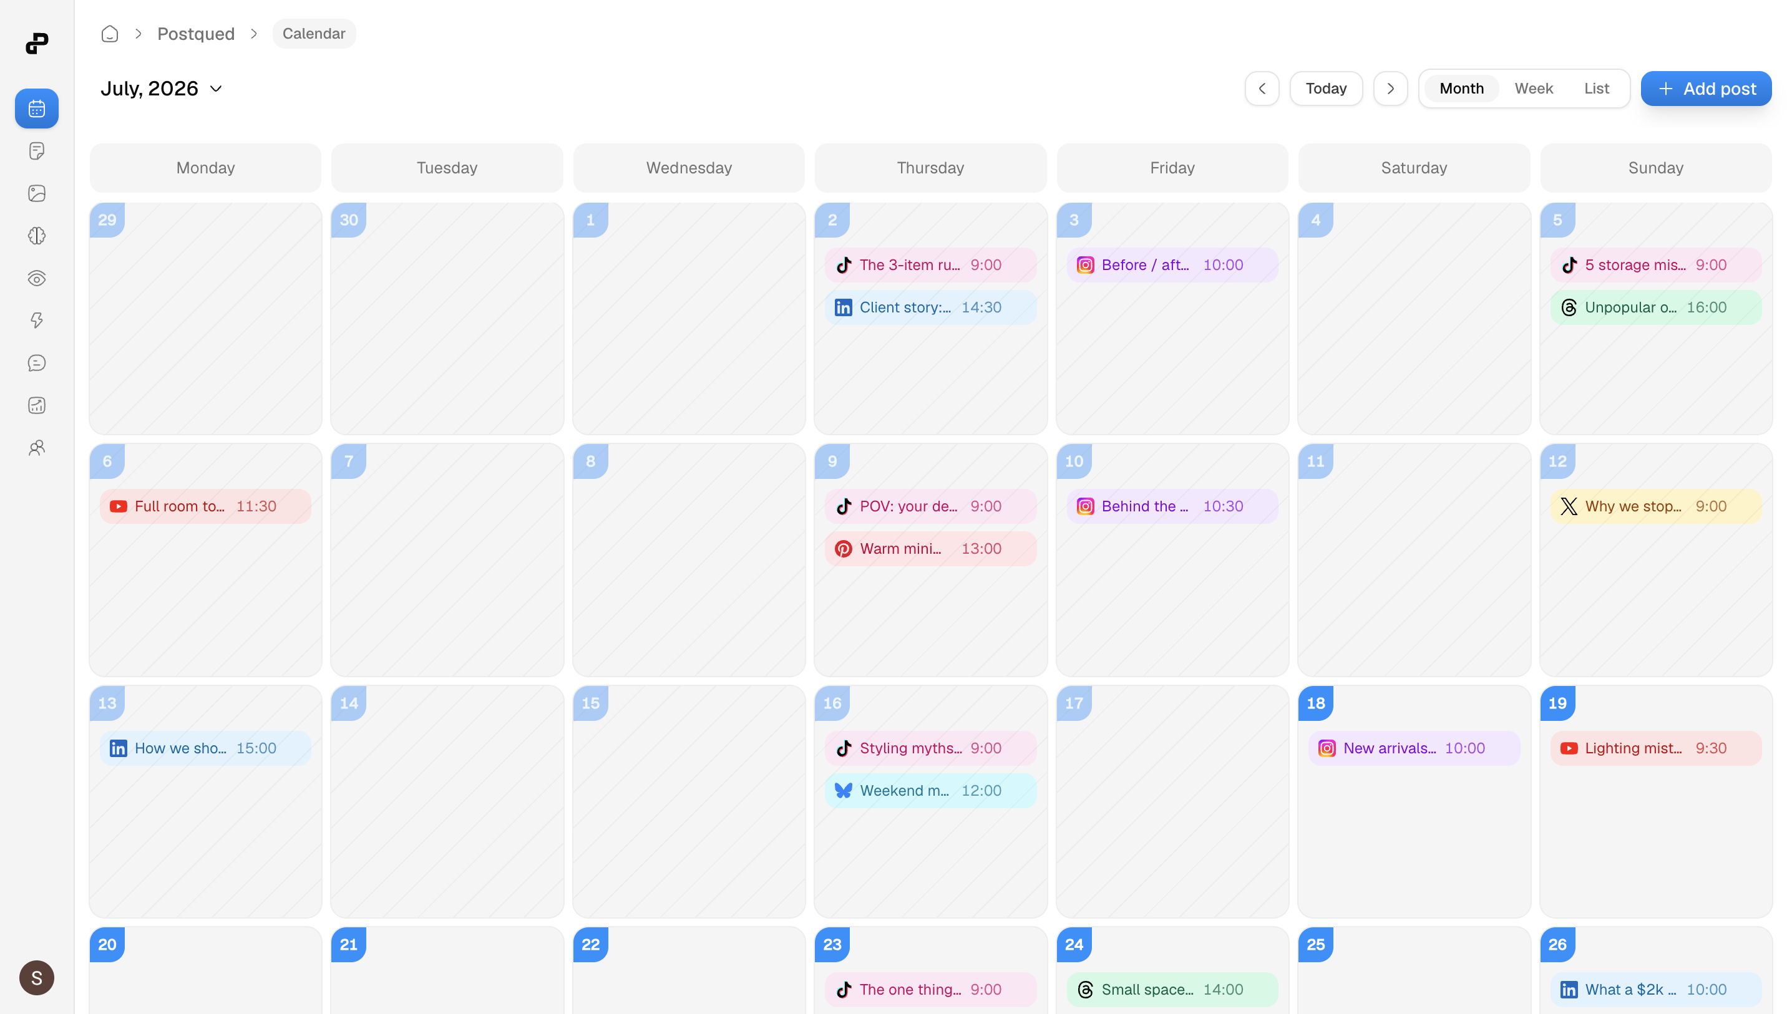1787x1014 pixels.
Task: Open LinkedIn post 'How we sho...'
Action: pos(205,748)
